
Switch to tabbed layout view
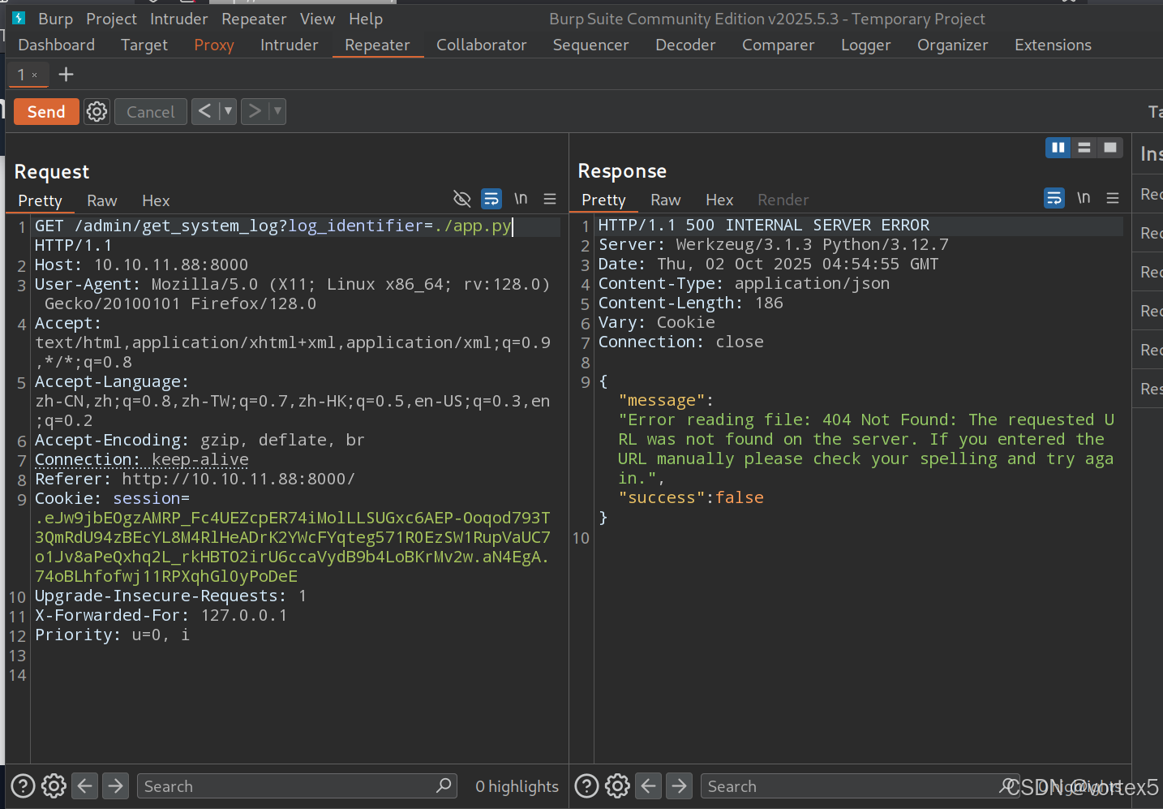coord(1110,148)
